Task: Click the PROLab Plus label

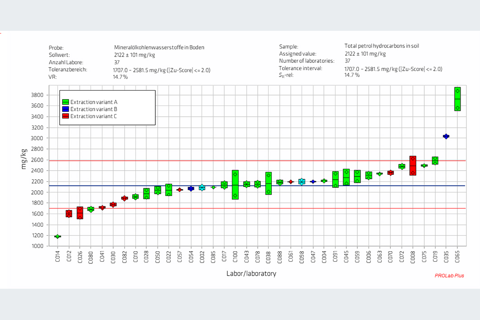Action: click(449, 276)
